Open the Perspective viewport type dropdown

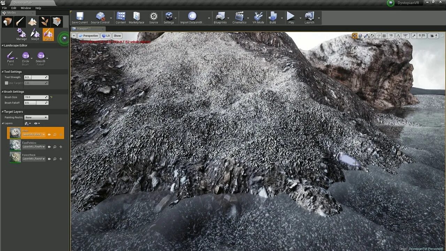point(88,36)
